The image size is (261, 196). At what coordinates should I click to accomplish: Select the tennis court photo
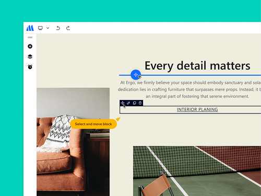(x=197, y=171)
